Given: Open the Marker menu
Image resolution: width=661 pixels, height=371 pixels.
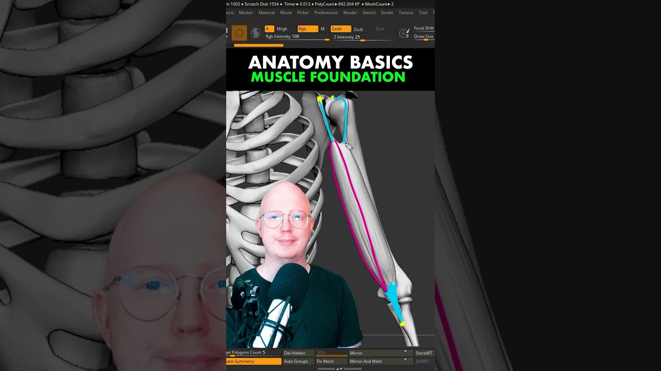Looking at the screenshot, I should [246, 13].
